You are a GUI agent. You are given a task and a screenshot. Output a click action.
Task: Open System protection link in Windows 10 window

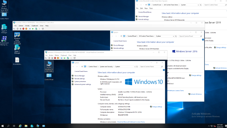(x=80, y=82)
